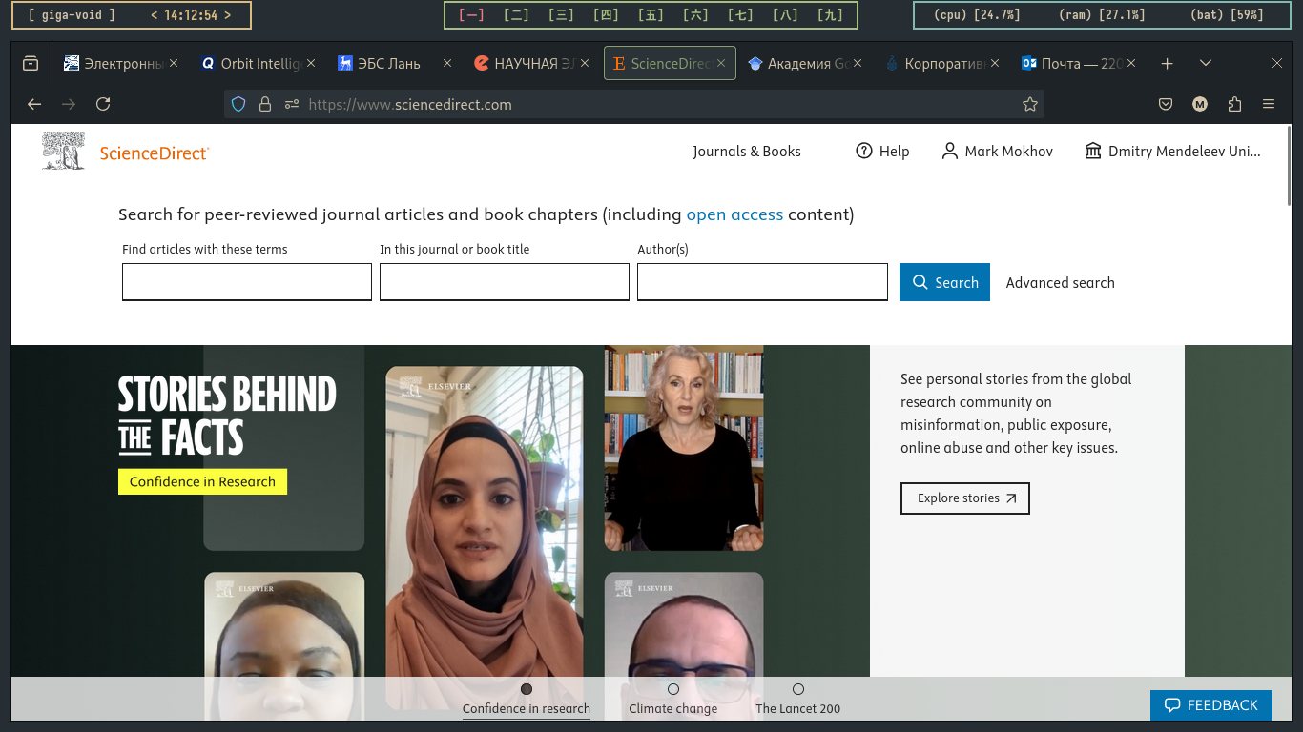
Task: Focus the Find articles with these terms field
Action: click(247, 282)
